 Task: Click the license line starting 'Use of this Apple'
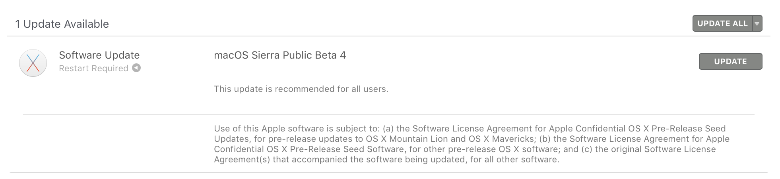(x=470, y=129)
